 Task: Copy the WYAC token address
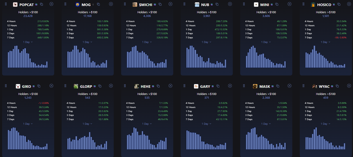coord(337,86)
